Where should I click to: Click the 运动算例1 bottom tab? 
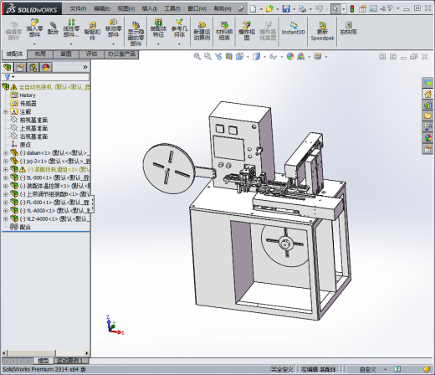click(70, 361)
